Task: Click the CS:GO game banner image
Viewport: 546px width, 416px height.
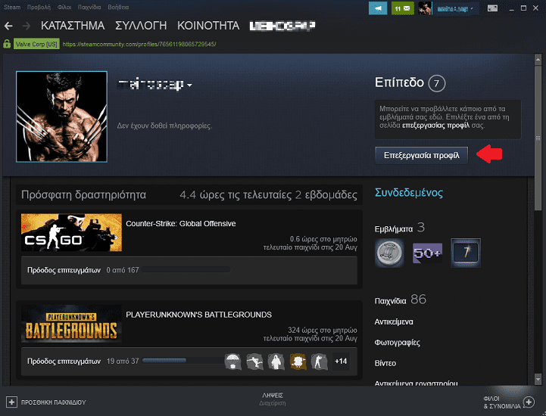Action: tap(71, 232)
